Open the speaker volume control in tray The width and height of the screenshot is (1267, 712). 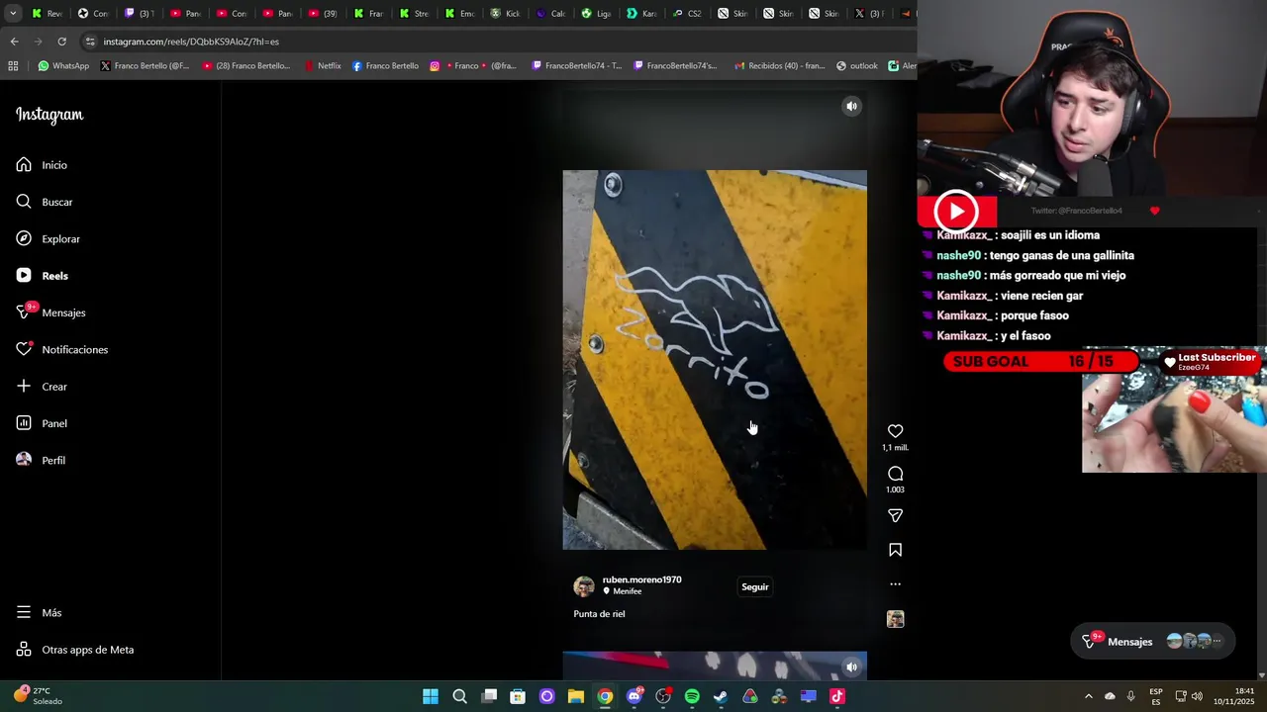(x=1197, y=696)
